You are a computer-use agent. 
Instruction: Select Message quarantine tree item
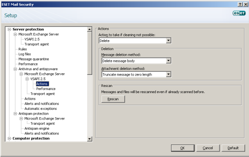point(34,59)
